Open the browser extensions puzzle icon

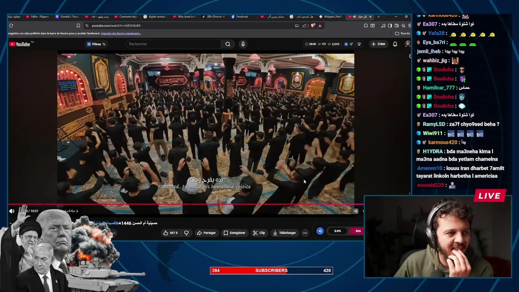click(366, 26)
